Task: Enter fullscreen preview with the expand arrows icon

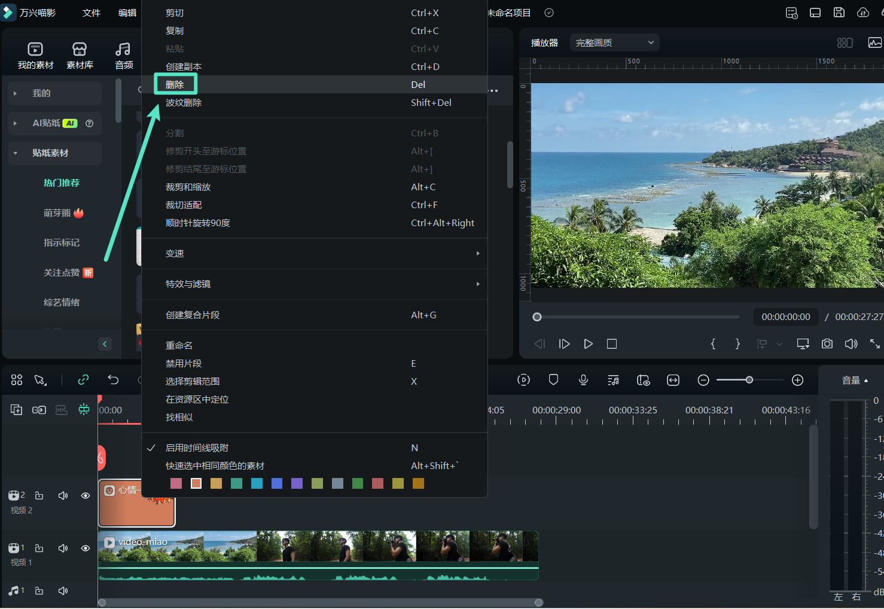Action: click(x=874, y=344)
